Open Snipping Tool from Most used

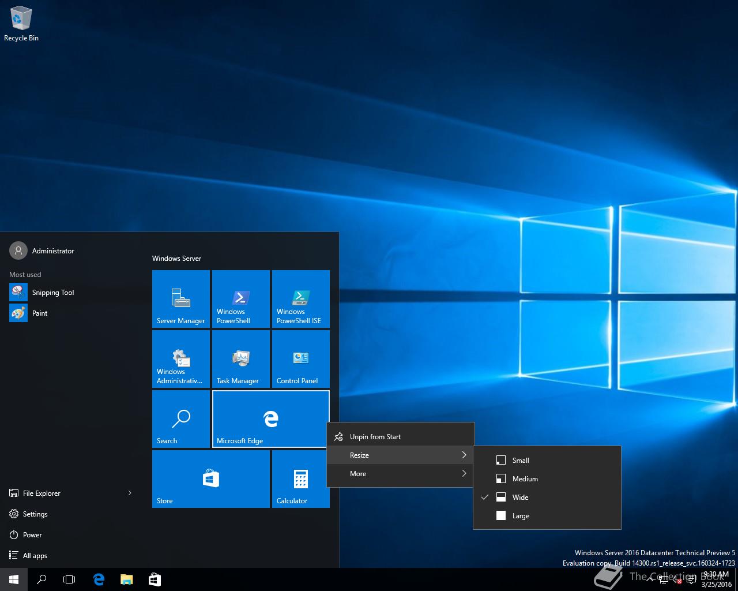(72, 292)
